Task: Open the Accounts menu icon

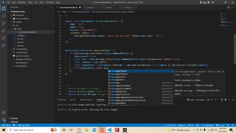Action: coord(4,112)
